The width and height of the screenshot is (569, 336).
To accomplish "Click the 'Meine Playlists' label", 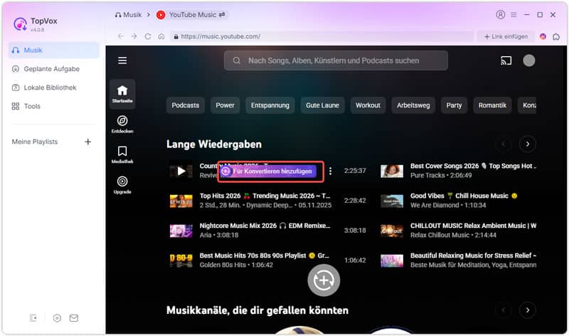I will [x=35, y=142].
